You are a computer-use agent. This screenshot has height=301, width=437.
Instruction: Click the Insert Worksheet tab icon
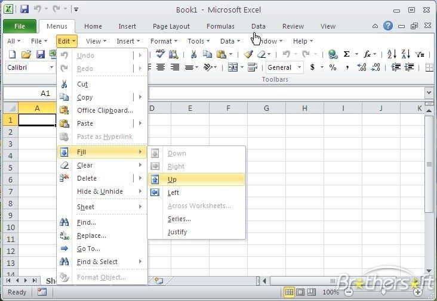point(159,280)
